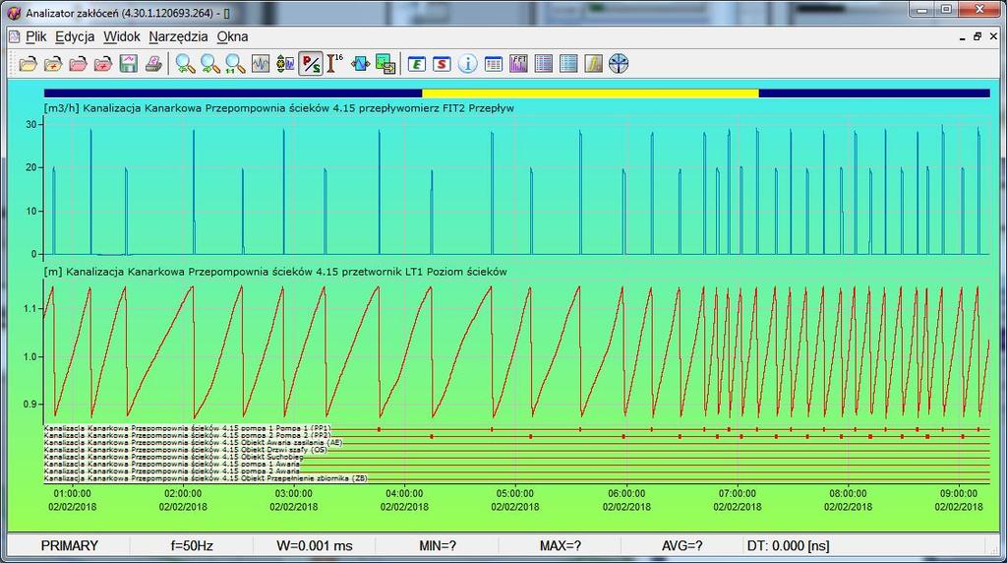Click magnifier with double-headed green arrow
This screenshot has width=1007, height=563.
click(186, 64)
